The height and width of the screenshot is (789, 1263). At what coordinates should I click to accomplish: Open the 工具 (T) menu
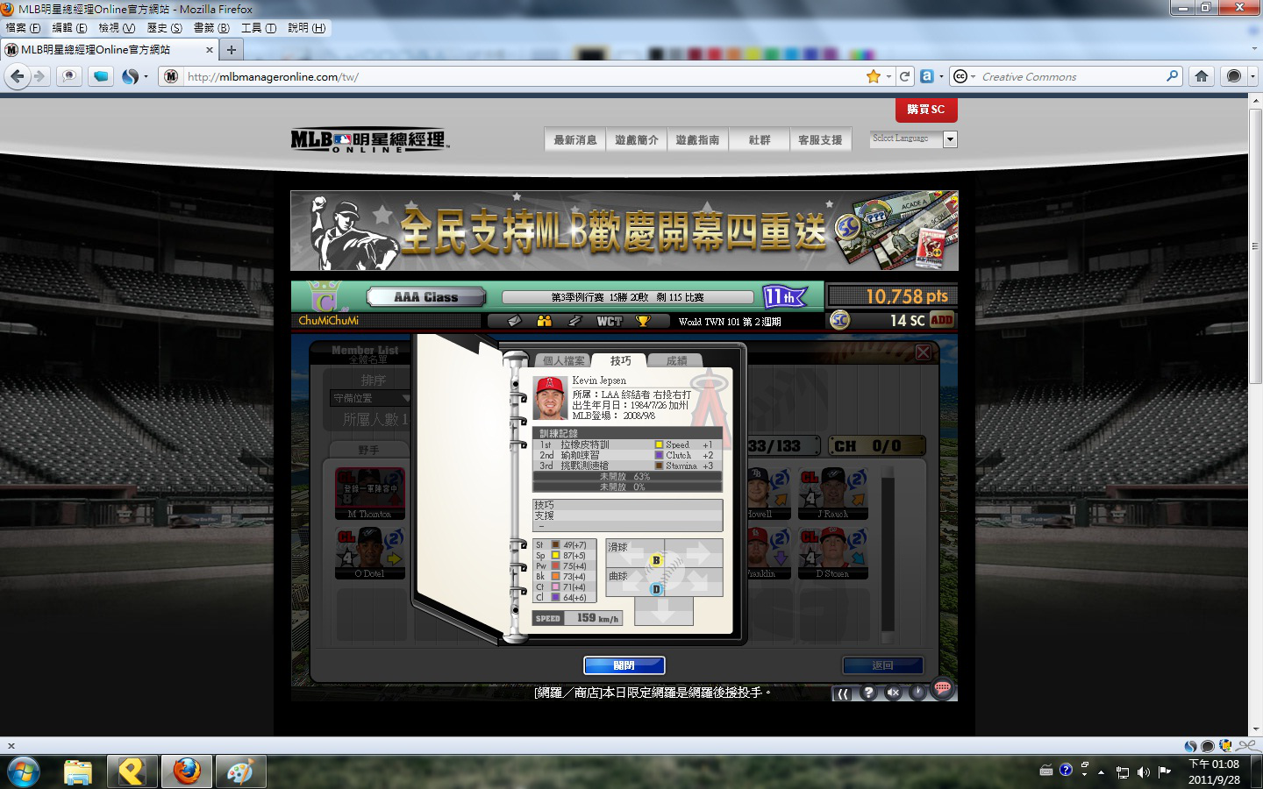pyautogui.click(x=259, y=28)
